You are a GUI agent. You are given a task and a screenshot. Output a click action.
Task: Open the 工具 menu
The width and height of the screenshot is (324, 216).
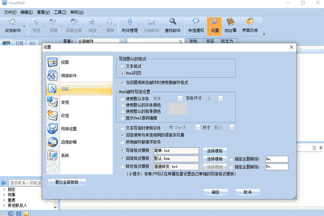tap(60, 12)
